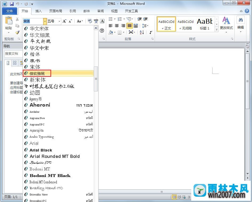The height and width of the screenshot is (202, 252).
Task: Apply the Heading 1 (标题 1) style
Action: tap(205, 24)
